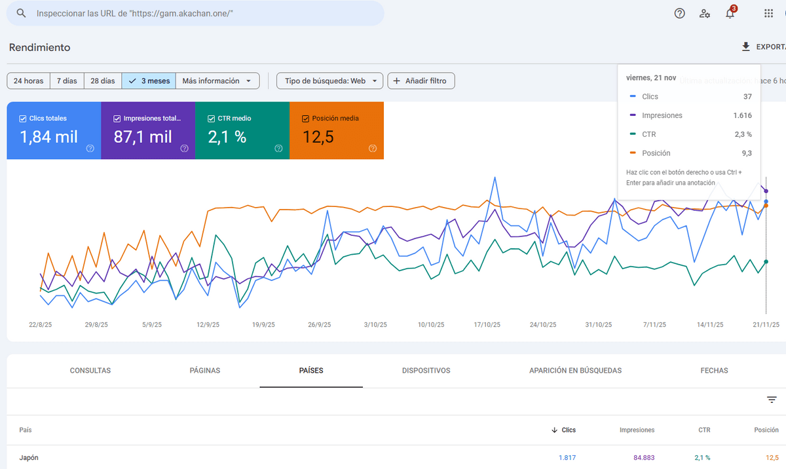Click the export download icon

(745, 47)
